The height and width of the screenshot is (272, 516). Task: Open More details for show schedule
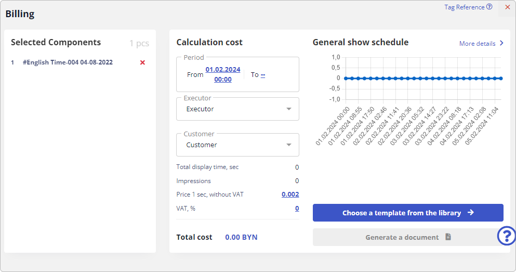[x=477, y=44]
